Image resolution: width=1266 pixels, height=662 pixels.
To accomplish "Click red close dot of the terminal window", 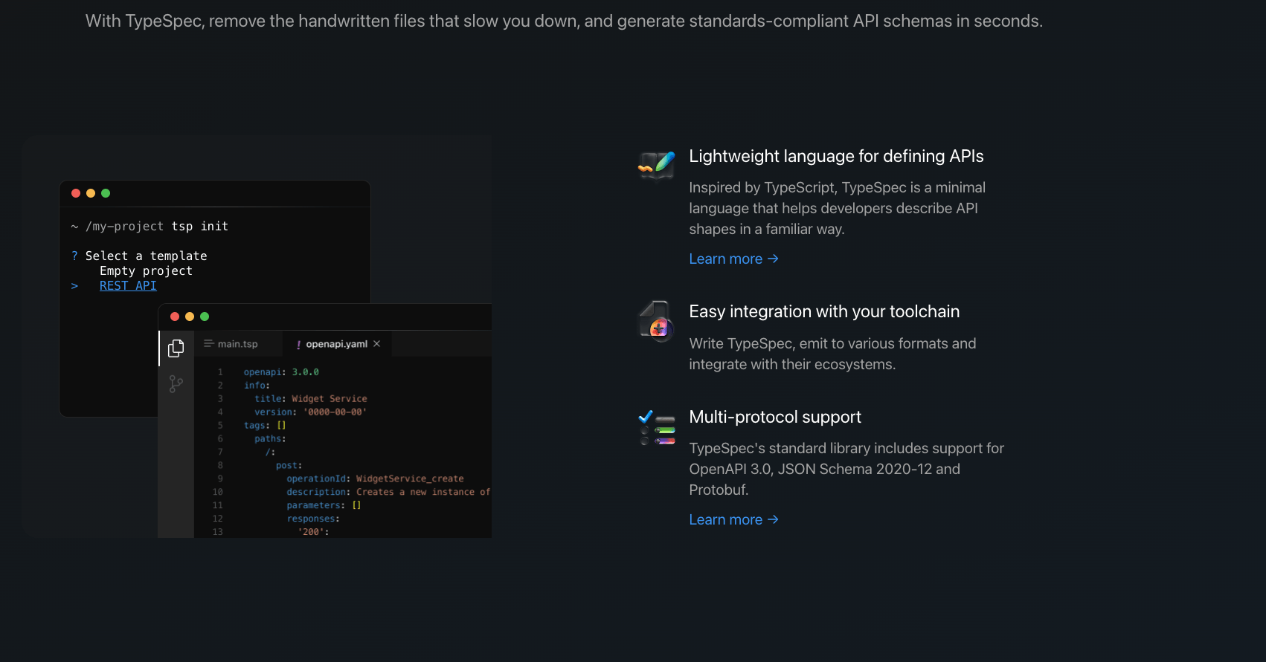I will [76, 193].
